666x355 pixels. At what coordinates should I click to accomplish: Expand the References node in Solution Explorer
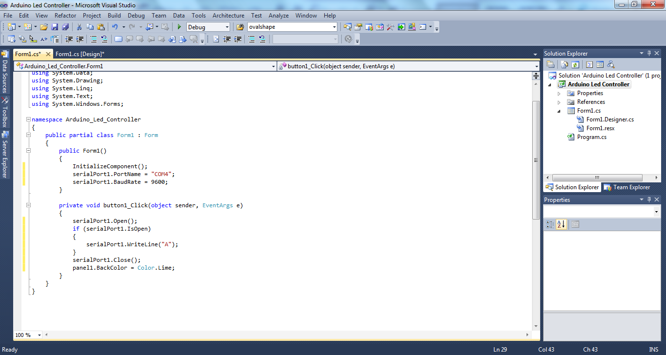pyautogui.click(x=559, y=102)
